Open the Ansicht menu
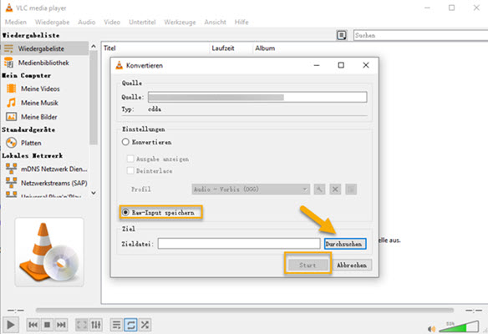Viewport: 488px width, 334px height. click(215, 22)
